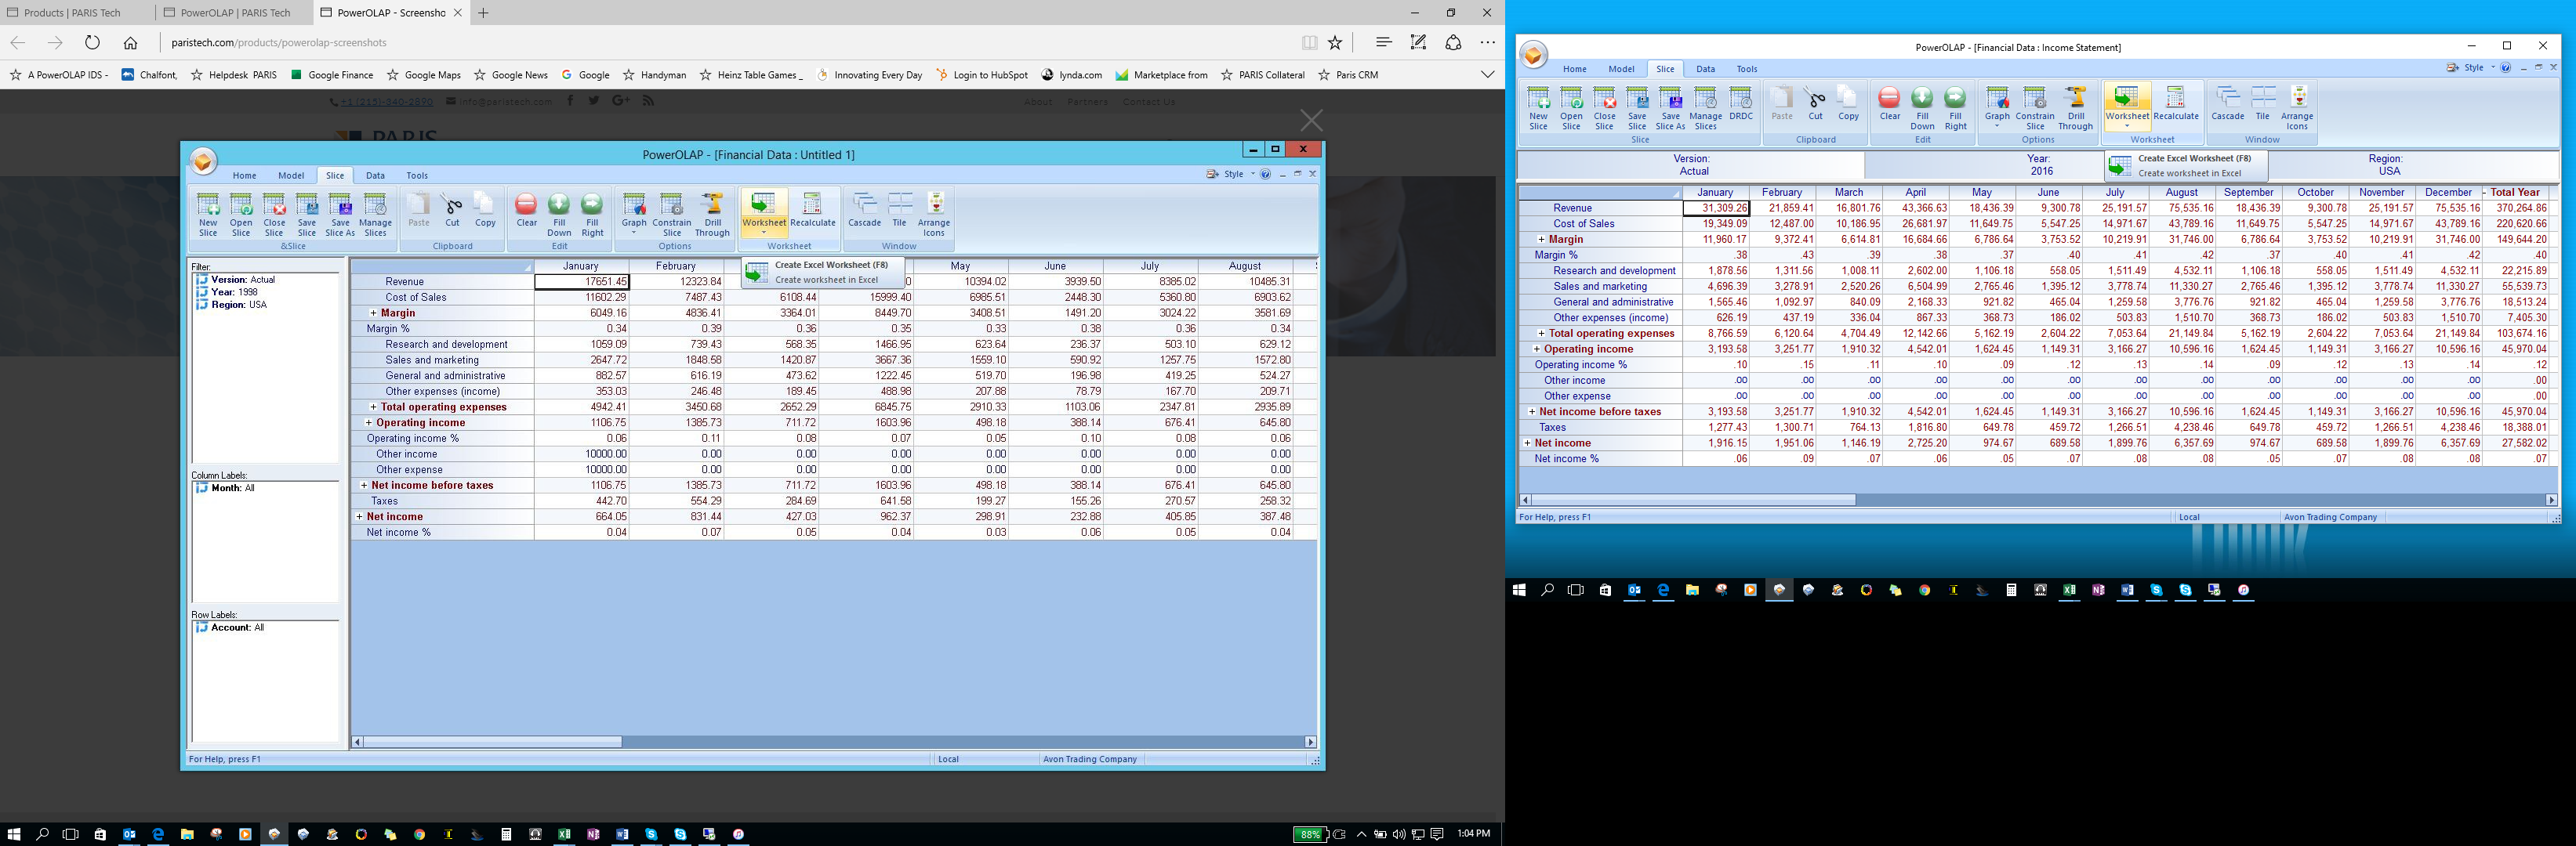Click the 'Region: USA' filter header
The width and height of the screenshot is (2576, 846).
point(2385,164)
